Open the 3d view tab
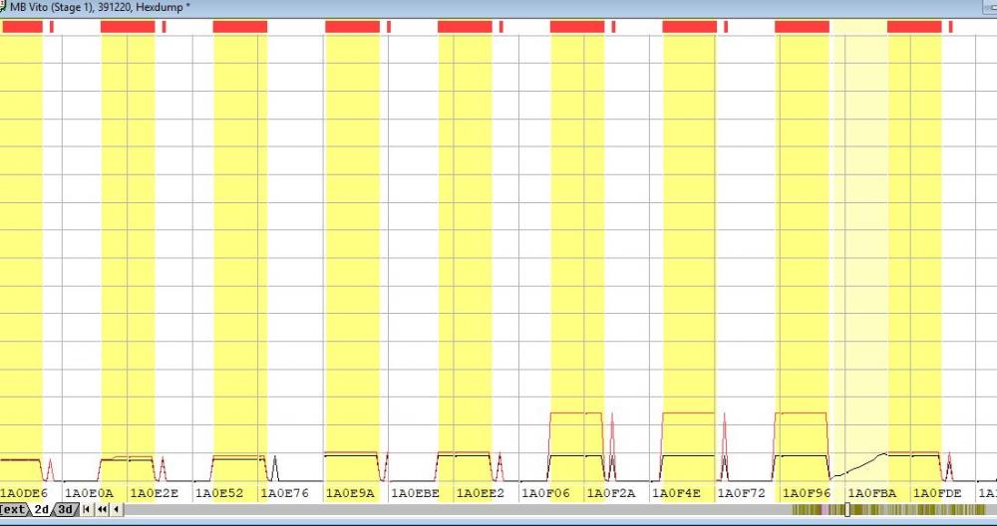 pyautogui.click(x=65, y=510)
